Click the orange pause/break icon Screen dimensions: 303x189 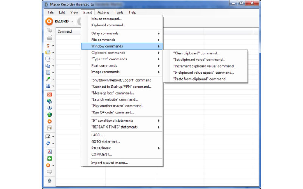(x=48, y=165)
